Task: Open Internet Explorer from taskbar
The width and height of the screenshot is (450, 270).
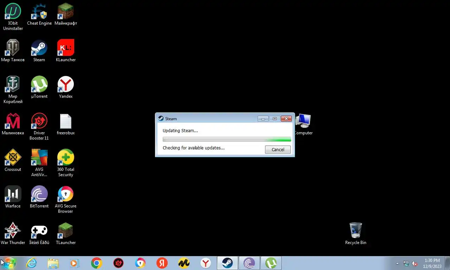Action: (31, 263)
